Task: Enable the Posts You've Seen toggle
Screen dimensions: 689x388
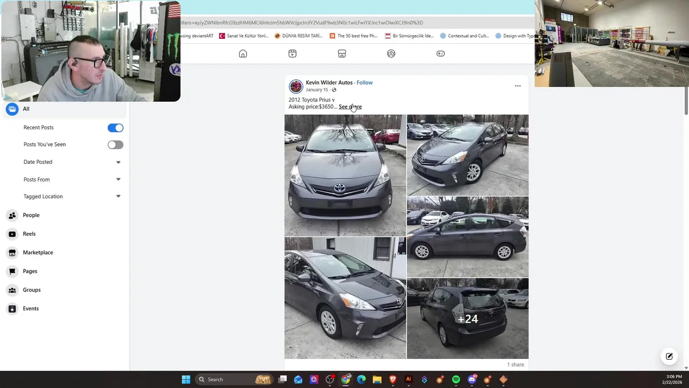Action: click(115, 144)
